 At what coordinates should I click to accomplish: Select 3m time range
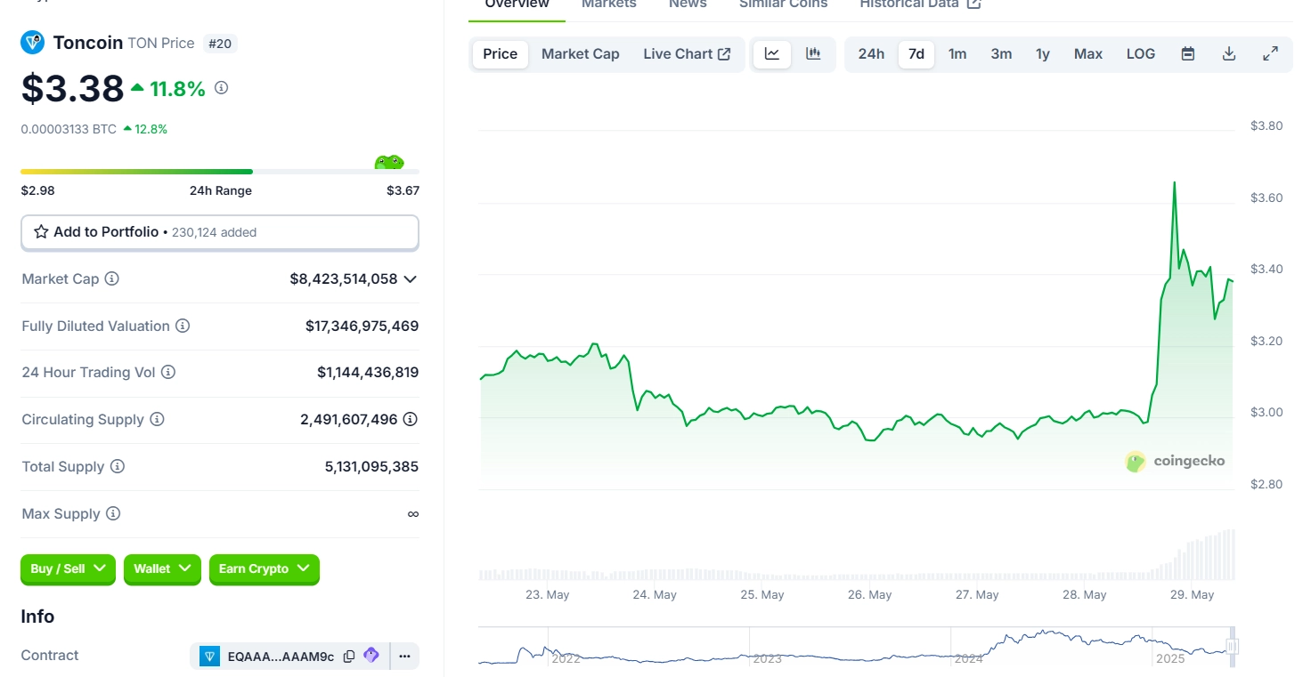tap(1001, 54)
